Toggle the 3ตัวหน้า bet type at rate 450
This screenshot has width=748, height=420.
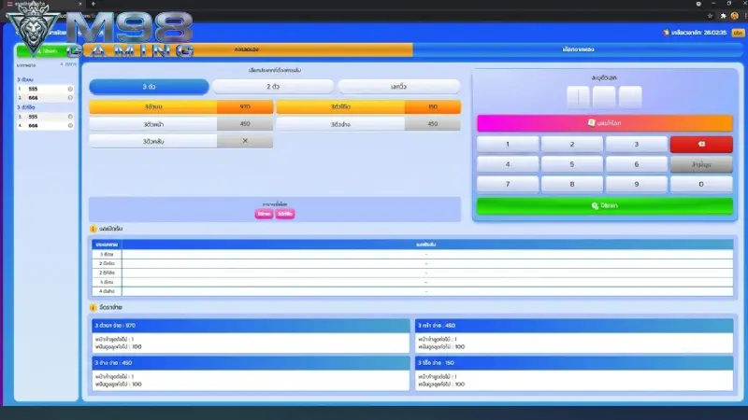180,124
